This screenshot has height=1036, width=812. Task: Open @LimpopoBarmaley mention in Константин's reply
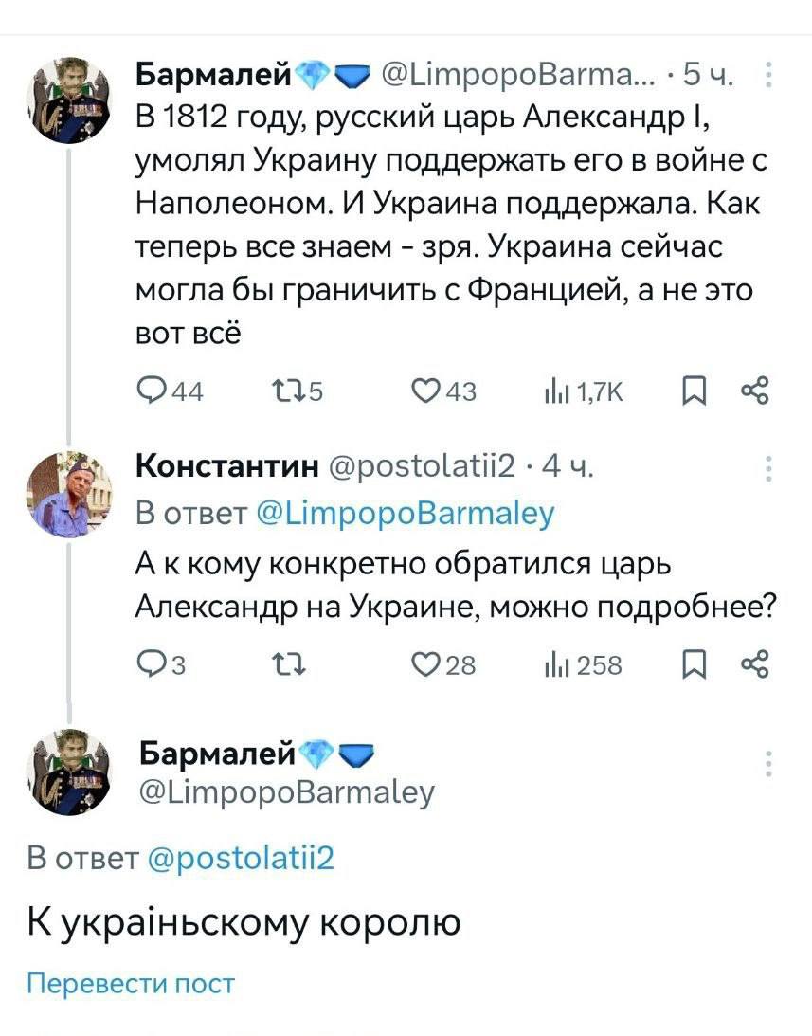(405, 513)
